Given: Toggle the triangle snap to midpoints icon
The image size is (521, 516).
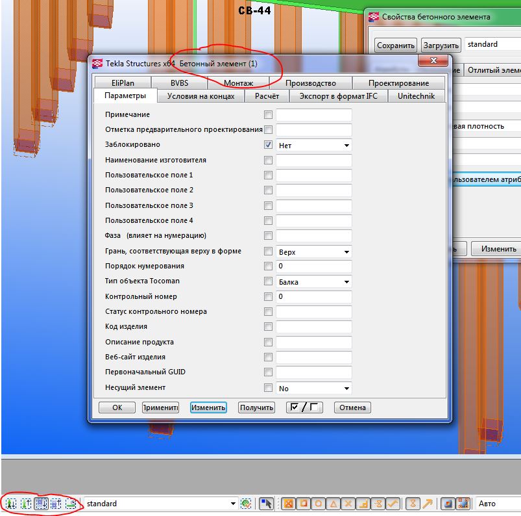Looking at the screenshot, I should coord(333,504).
